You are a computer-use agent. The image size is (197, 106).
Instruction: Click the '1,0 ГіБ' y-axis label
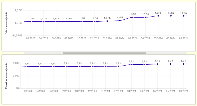pos(19,23)
